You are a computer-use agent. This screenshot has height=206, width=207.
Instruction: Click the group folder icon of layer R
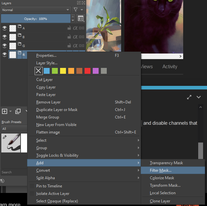tap(20, 53)
